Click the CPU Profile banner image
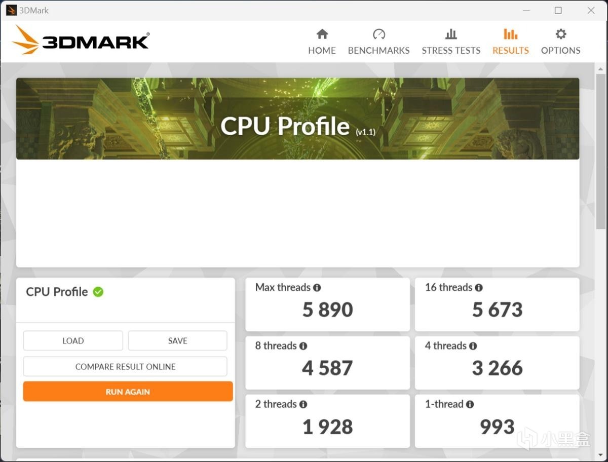 pyautogui.click(x=298, y=119)
